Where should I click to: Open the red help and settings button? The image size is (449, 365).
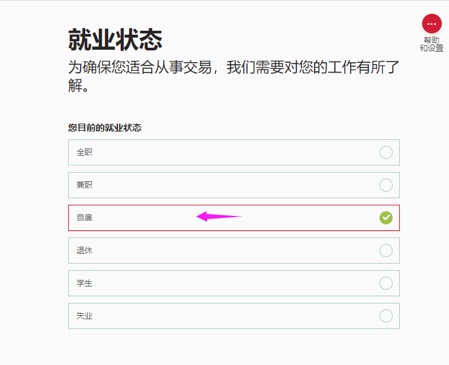(431, 24)
